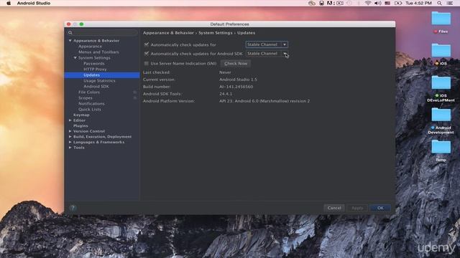This screenshot has width=460, height=258.
Task: Open Spotlight search icon
Action: 439,3
